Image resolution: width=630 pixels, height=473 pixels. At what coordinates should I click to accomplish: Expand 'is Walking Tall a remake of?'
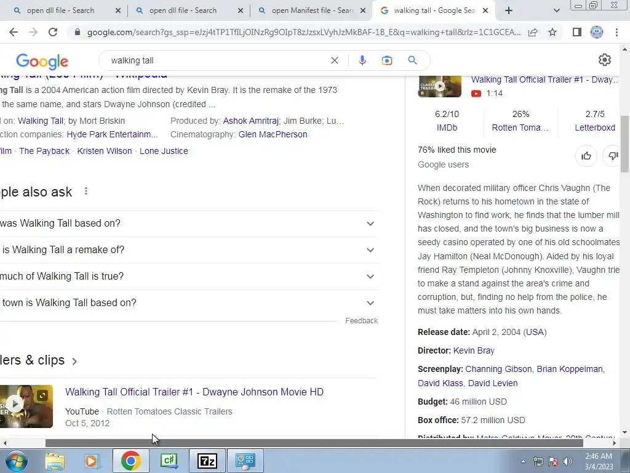click(188, 250)
